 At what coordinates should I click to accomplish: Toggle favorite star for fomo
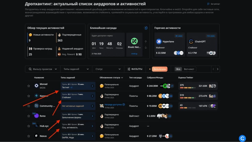29,116
